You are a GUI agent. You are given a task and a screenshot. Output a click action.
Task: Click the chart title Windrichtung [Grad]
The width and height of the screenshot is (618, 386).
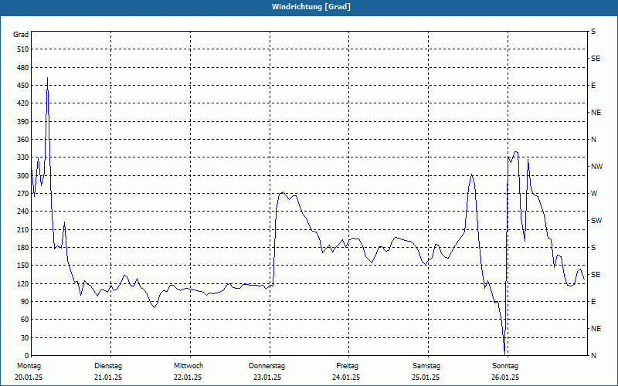click(x=311, y=7)
